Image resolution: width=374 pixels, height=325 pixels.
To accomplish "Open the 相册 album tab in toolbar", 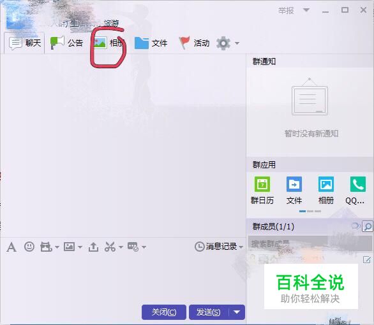I will coord(108,43).
